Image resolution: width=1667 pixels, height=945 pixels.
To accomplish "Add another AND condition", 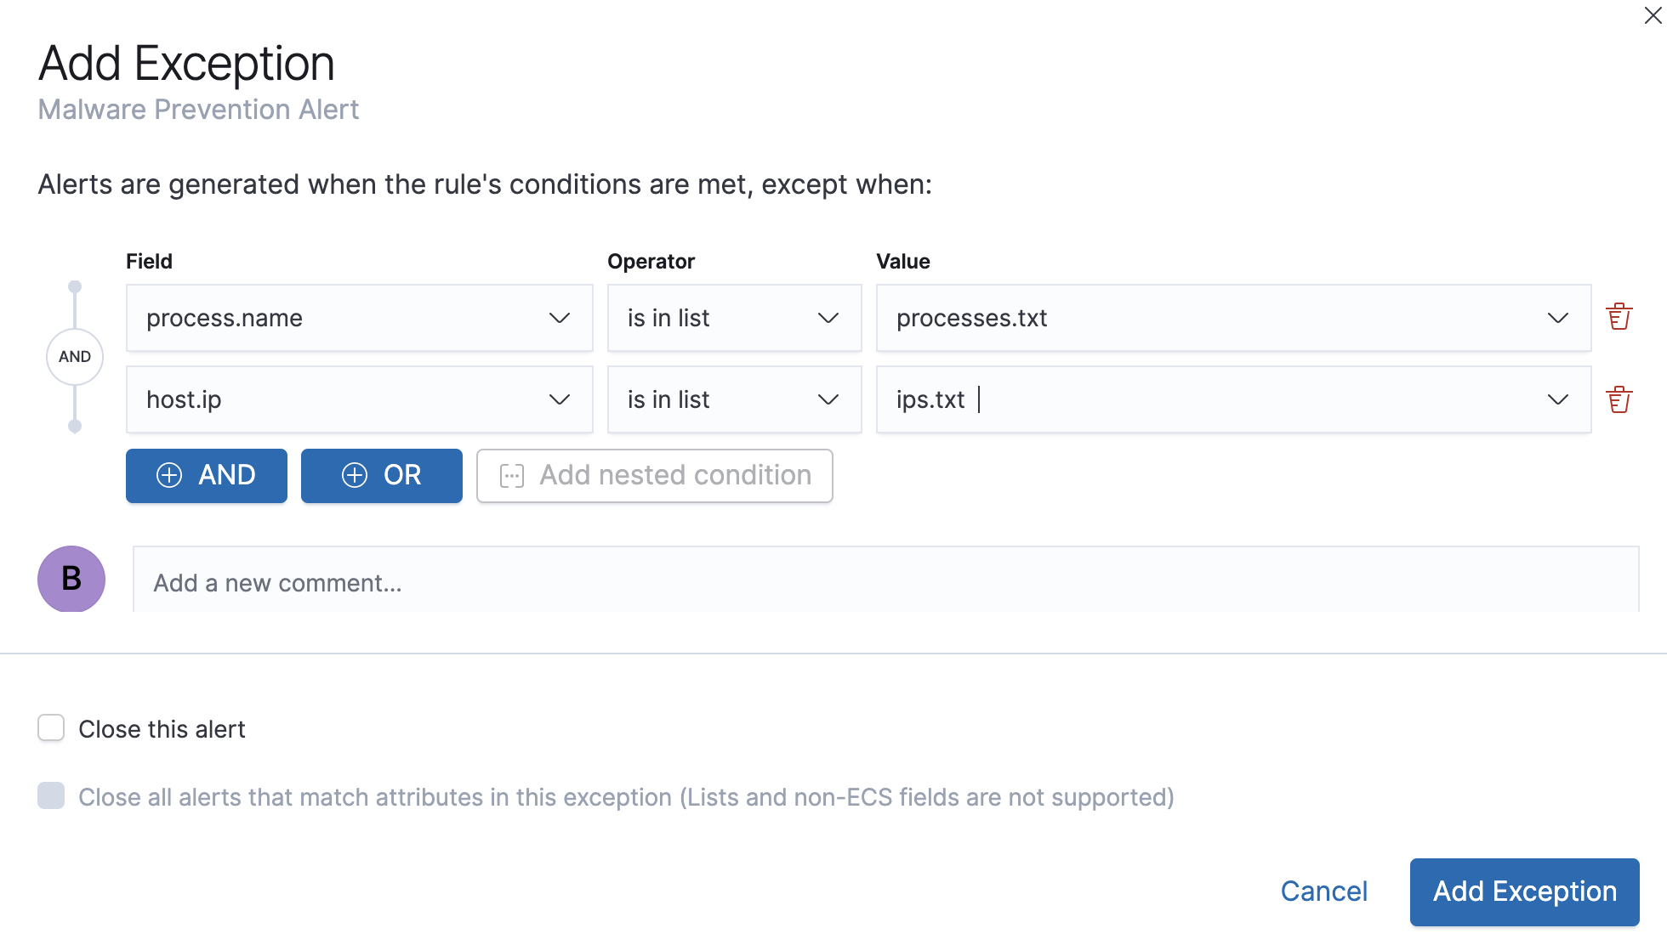I will click(206, 476).
